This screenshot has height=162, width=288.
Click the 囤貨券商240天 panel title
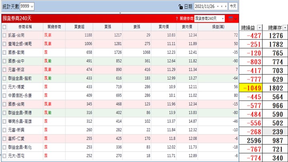pyautogui.click(x=17, y=18)
